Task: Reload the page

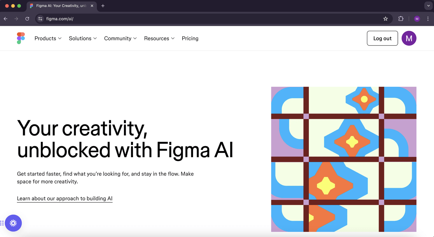Action: click(27, 19)
